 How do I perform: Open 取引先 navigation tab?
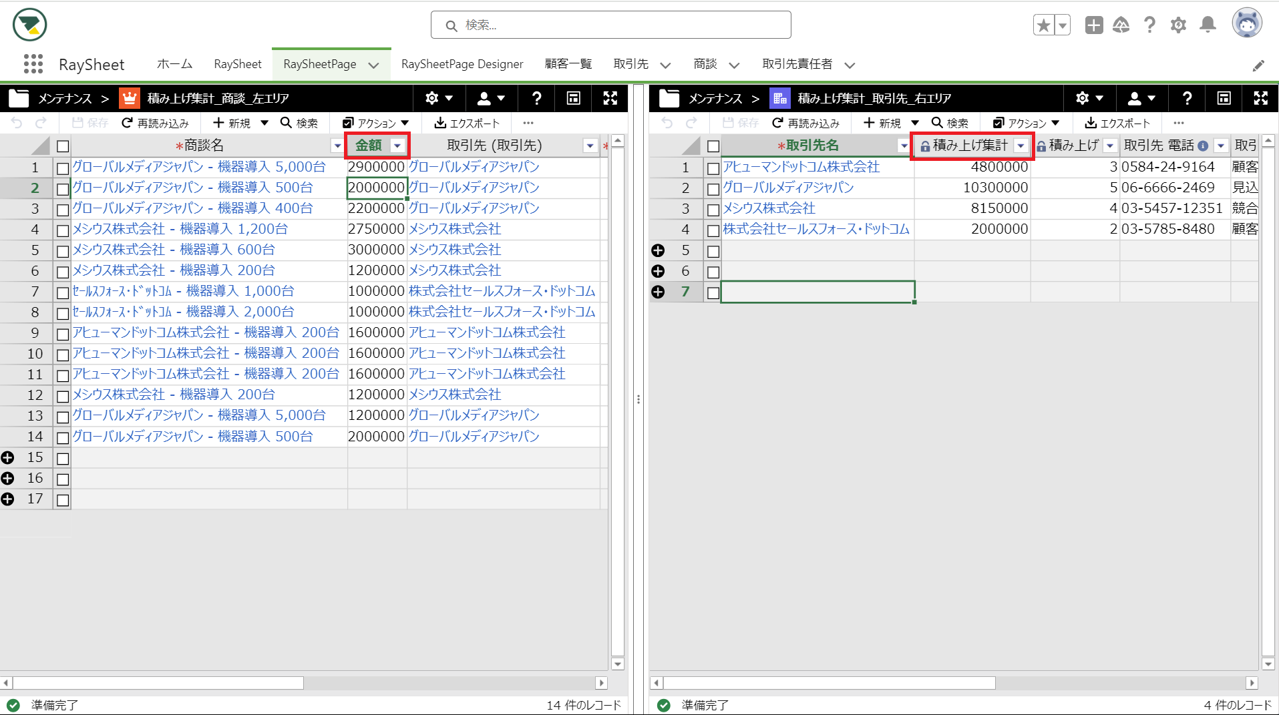[x=631, y=64]
